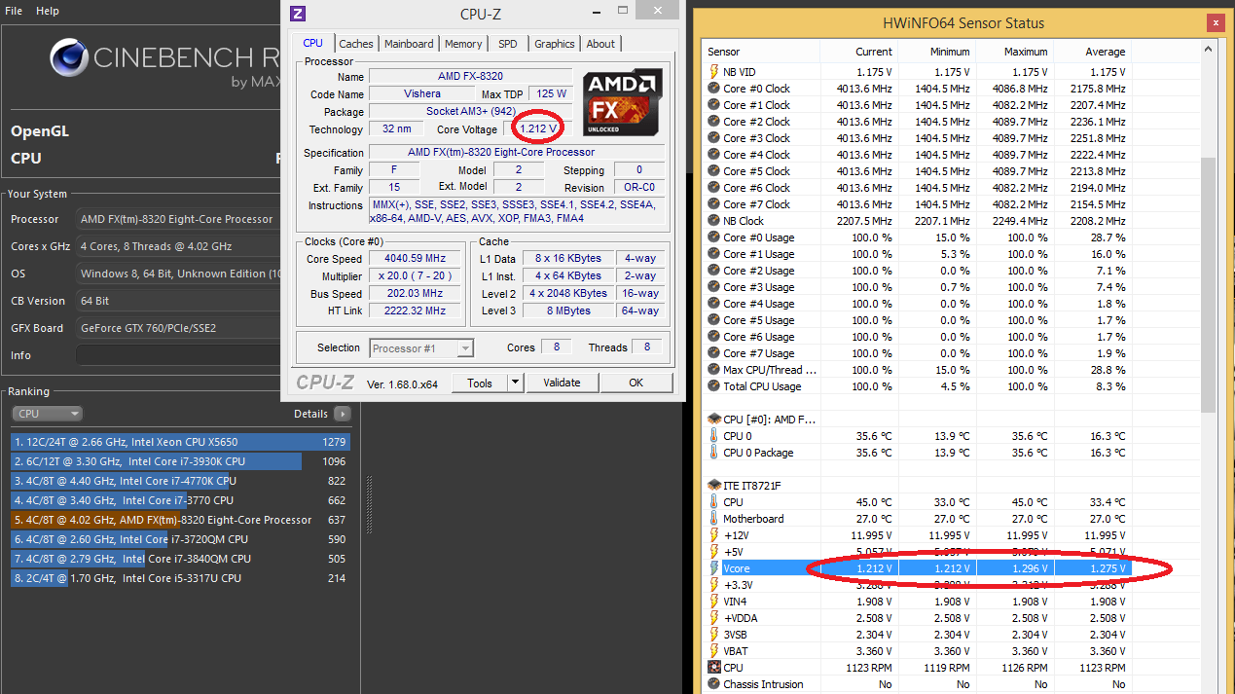1235x694 pixels.
Task: Click the Tools button in CPU-Z
Action: tap(480, 383)
